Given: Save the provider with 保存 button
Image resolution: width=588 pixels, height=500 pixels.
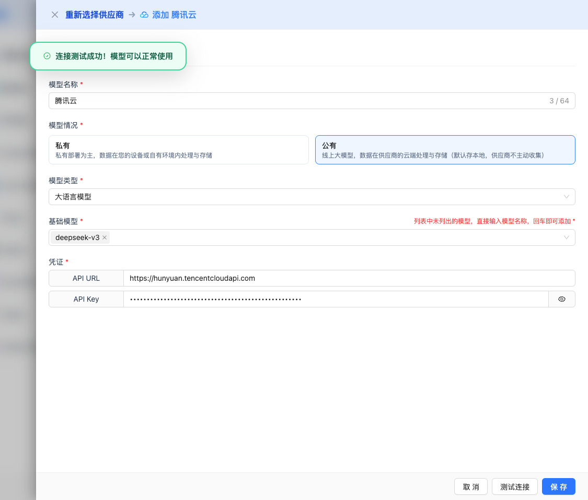Looking at the screenshot, I should click(558, 486).
